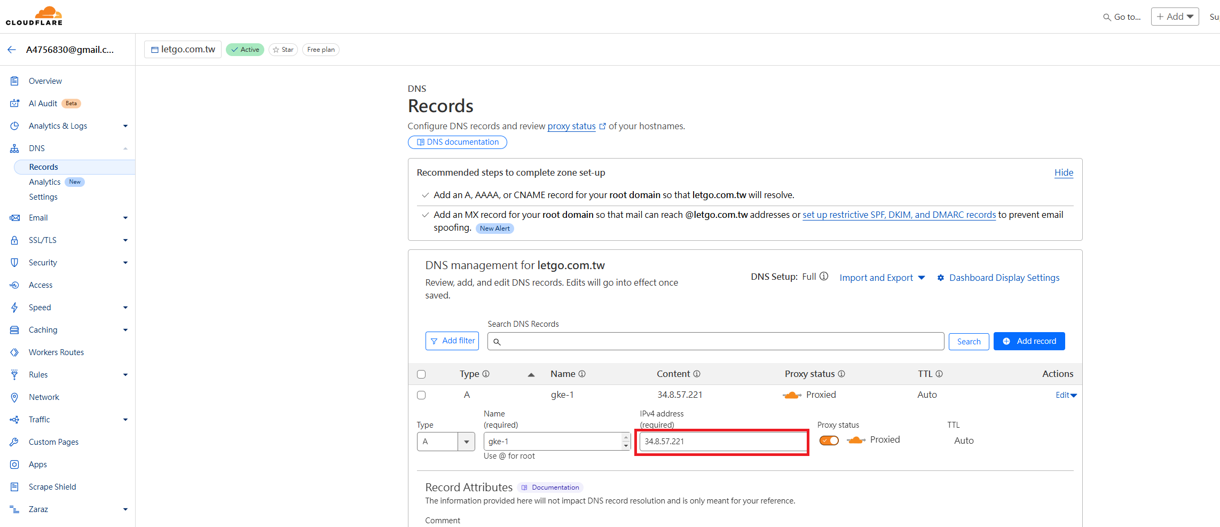The width and height of the screenshot is (1220, 527).
Task: Open the Security shield section
Action: [14, 262]
